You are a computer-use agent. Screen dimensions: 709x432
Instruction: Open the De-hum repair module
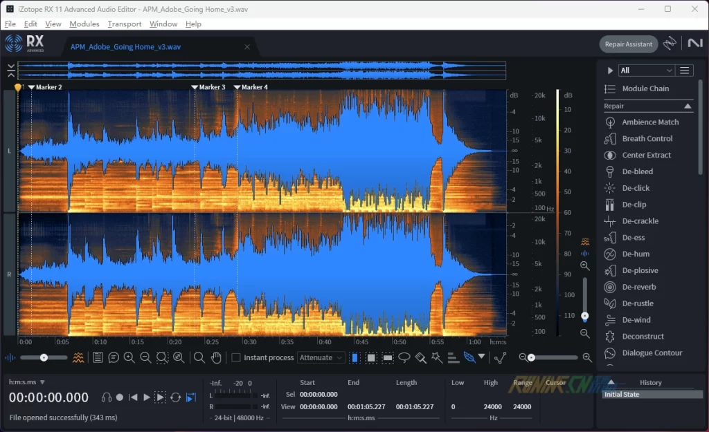coord(636,254)
